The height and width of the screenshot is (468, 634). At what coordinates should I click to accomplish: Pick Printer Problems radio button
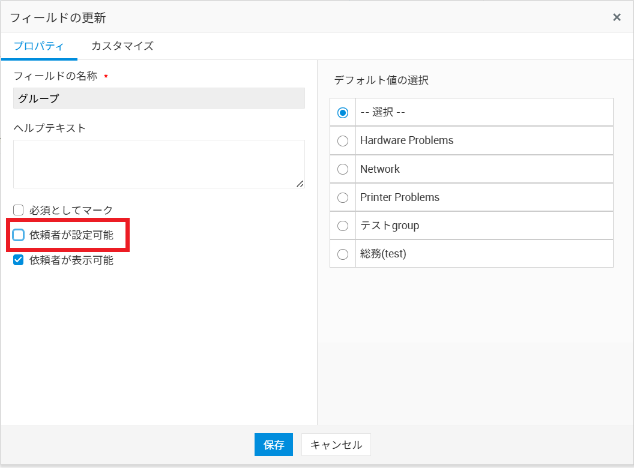tap(343, 197)
